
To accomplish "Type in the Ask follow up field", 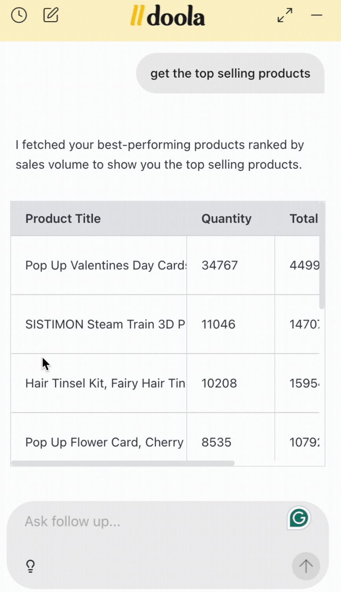I will [150, 522].
